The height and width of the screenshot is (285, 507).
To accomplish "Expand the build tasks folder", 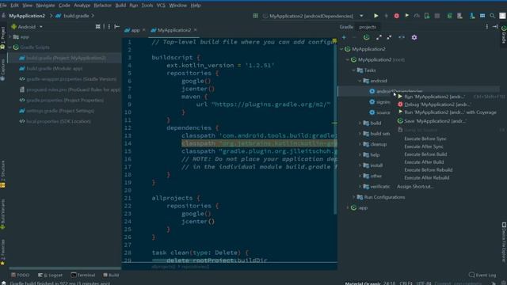I will 360,123.
